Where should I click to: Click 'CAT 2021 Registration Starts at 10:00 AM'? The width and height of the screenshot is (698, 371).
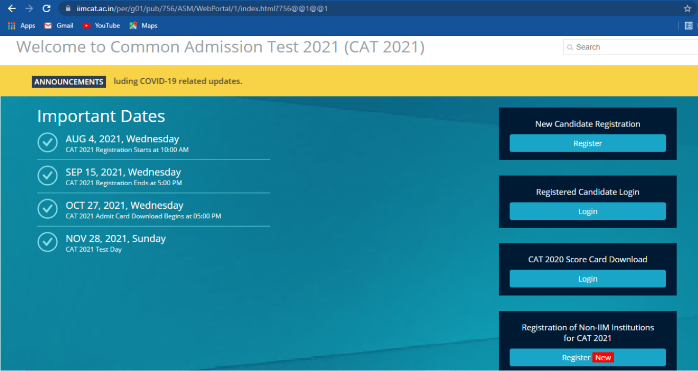[127, 150]
